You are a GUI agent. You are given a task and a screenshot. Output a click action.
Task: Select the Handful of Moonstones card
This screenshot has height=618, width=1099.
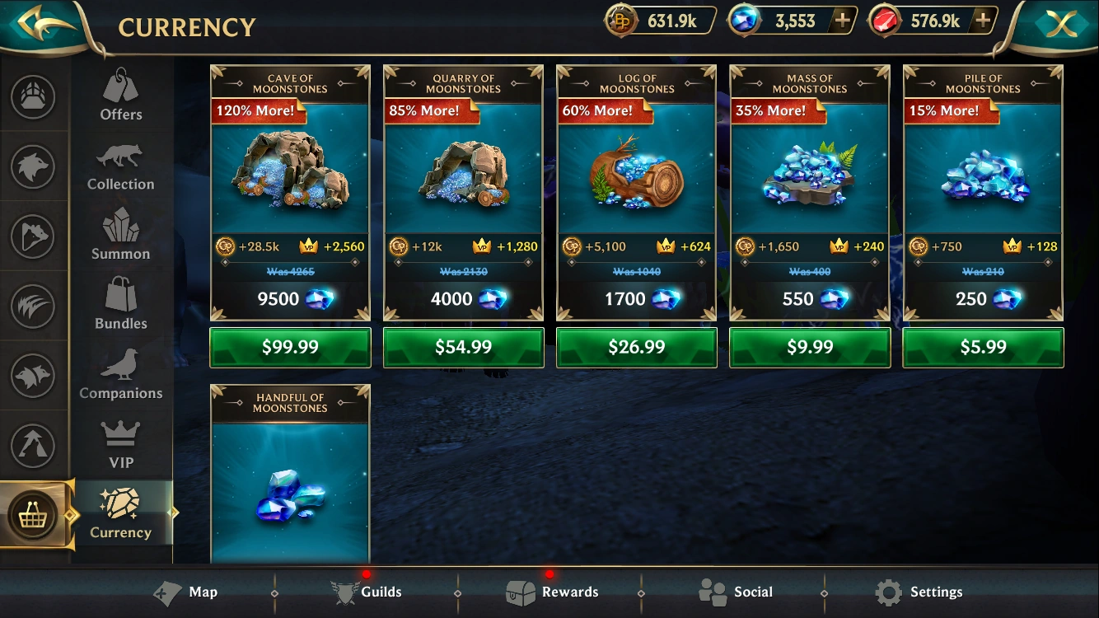290,474
